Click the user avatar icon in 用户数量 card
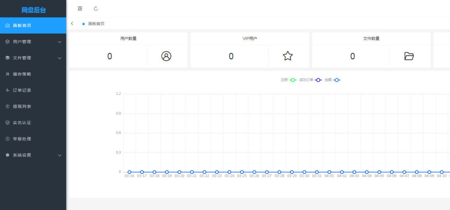 pos(166,56)
